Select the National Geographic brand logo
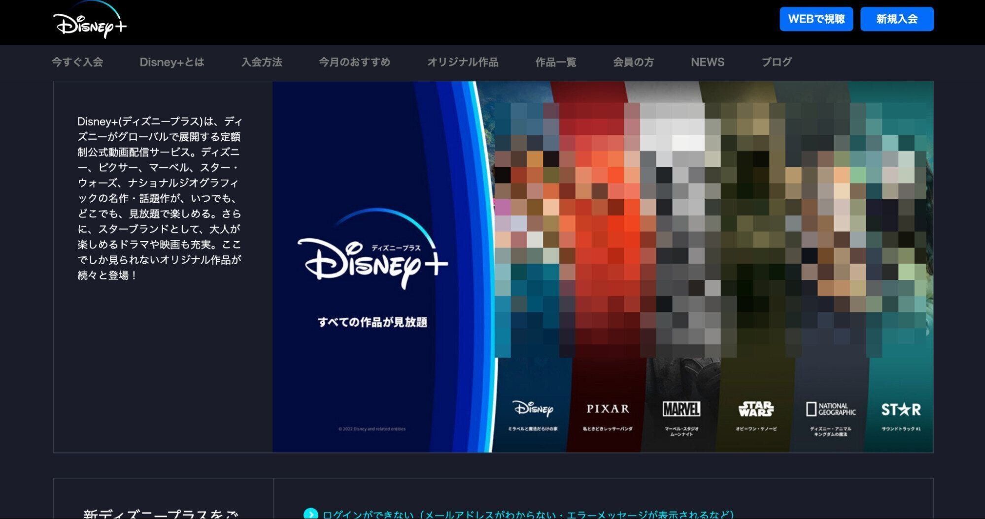 tap(830, 408)
